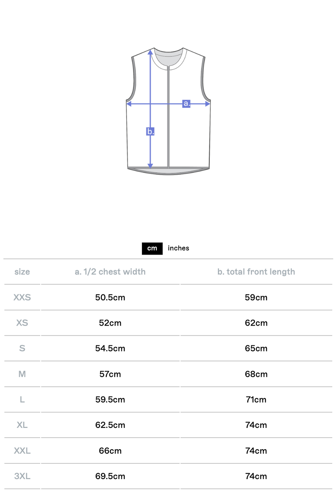Click the 'a. 1/2 chest width' header
The height and width of the screenshot is (497, 336).
[110, 272]
